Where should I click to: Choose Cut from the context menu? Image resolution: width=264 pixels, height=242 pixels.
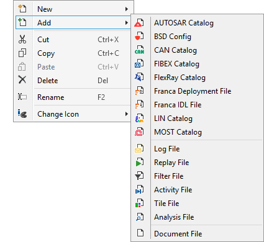[73, 40]
